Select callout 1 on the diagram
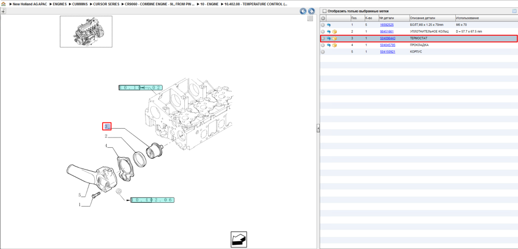Viewport: 518px width, 249px height. tap(80, 205)
